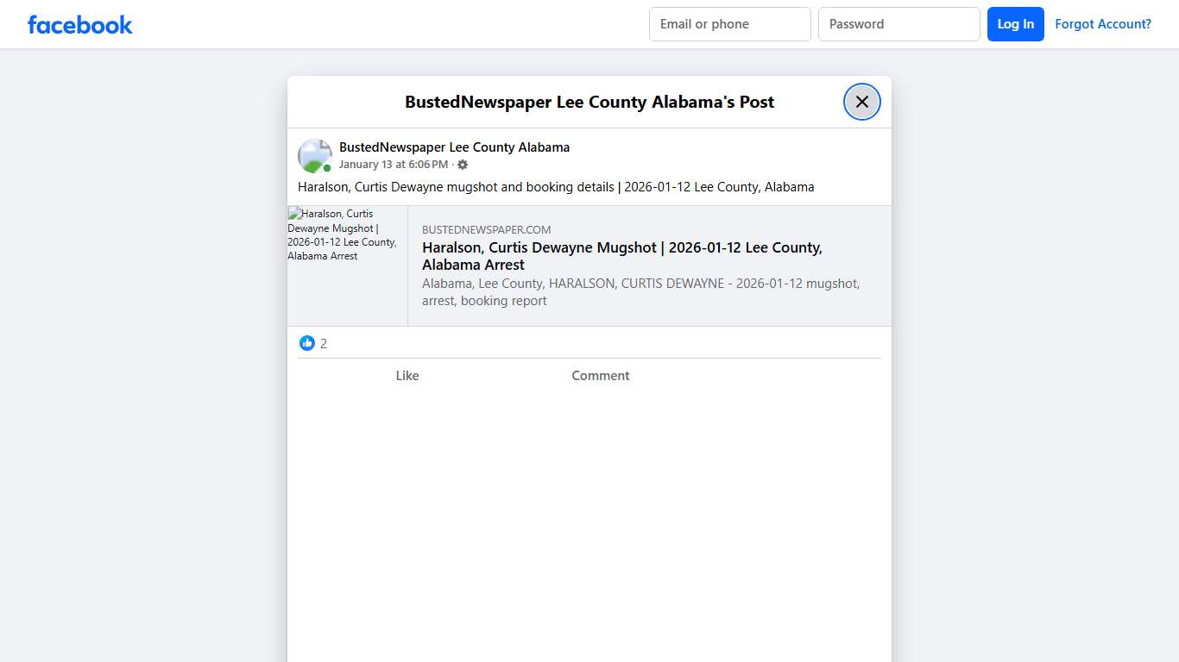Select the BustedNewspaper page profile picture
This screenshot has height=662, width=1179.
point(314,155)
